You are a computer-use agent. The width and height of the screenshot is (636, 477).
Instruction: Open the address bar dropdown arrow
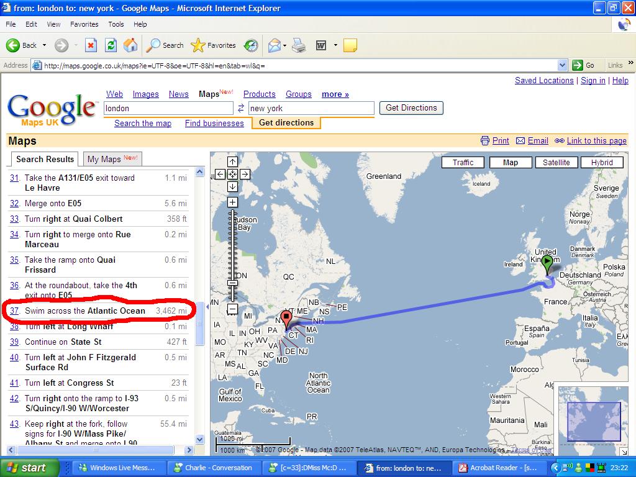[562, 65]
